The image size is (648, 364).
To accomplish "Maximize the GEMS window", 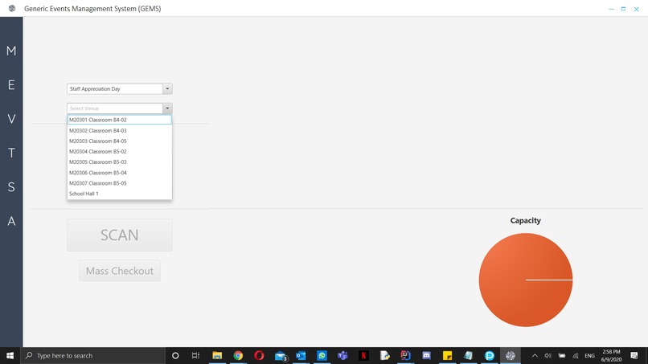I will tap(623, 9).
